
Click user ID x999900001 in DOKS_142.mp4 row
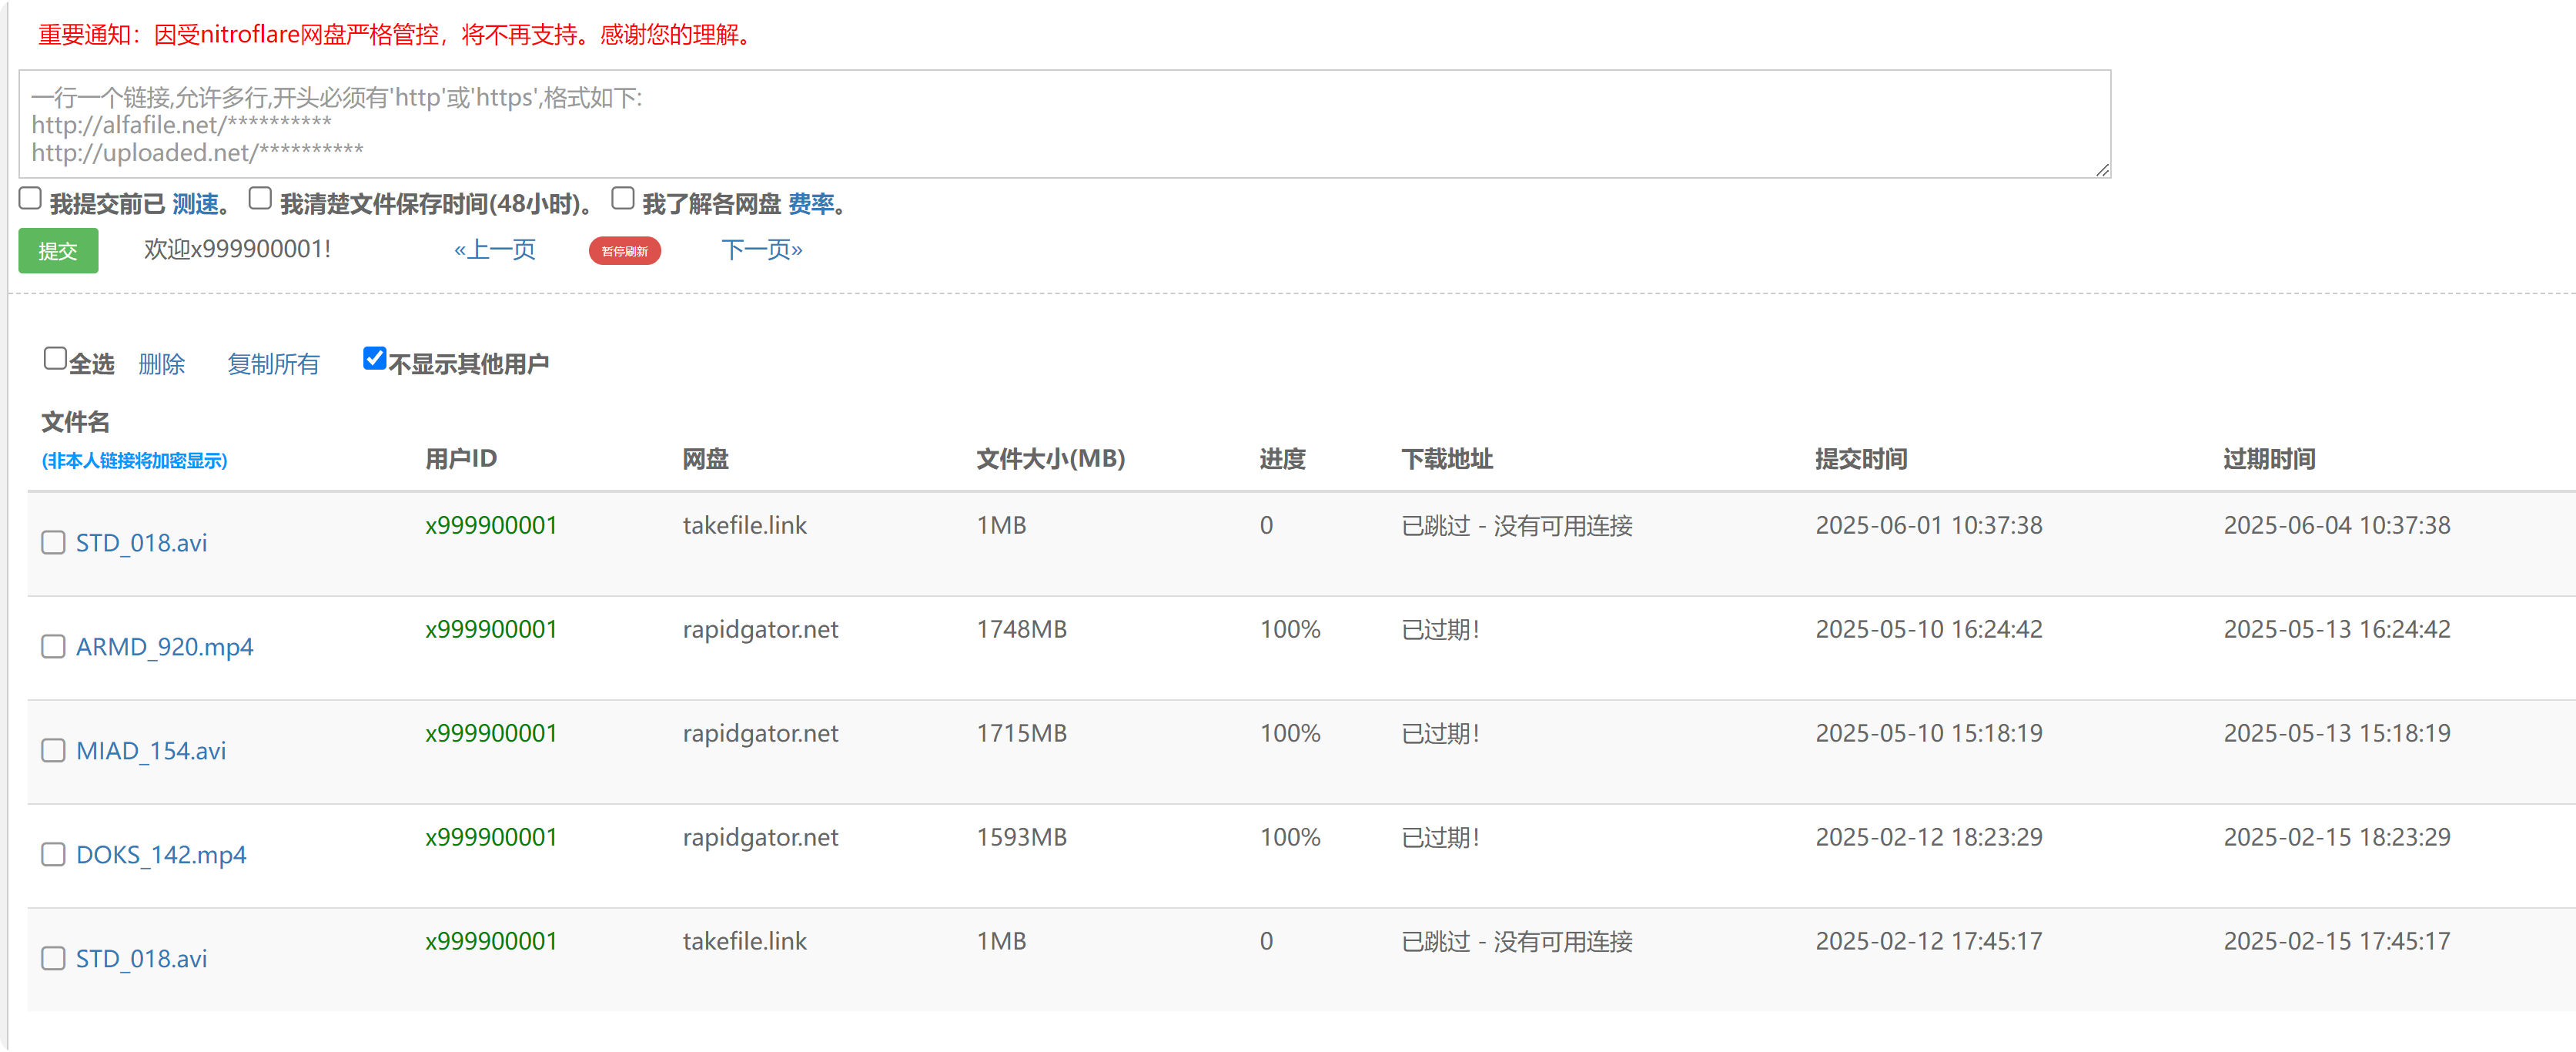tap(491, 837)
